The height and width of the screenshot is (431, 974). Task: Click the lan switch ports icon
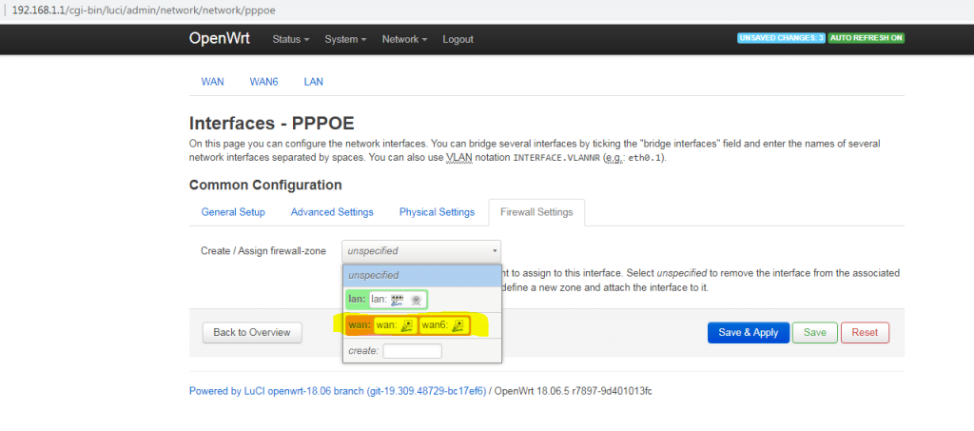(399, 299)
